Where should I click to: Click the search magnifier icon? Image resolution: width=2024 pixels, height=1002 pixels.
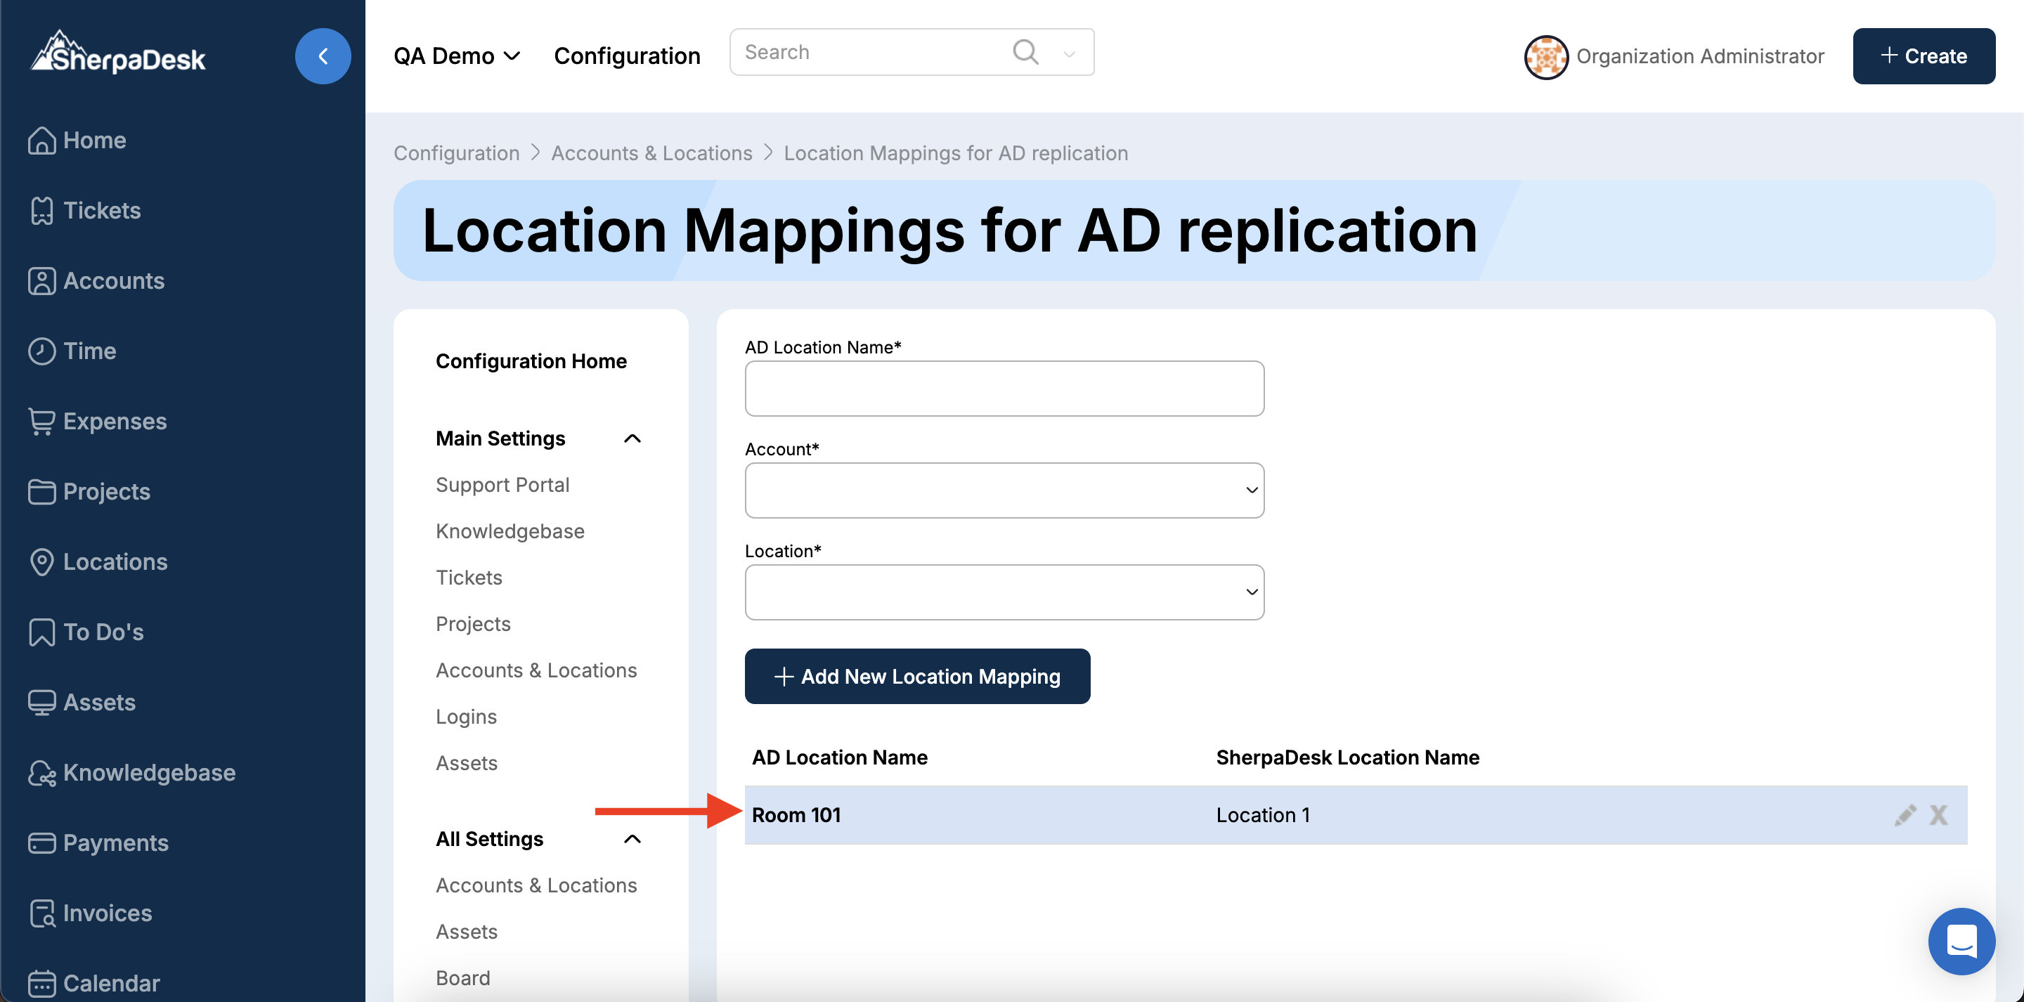[x=1025, y=53]
